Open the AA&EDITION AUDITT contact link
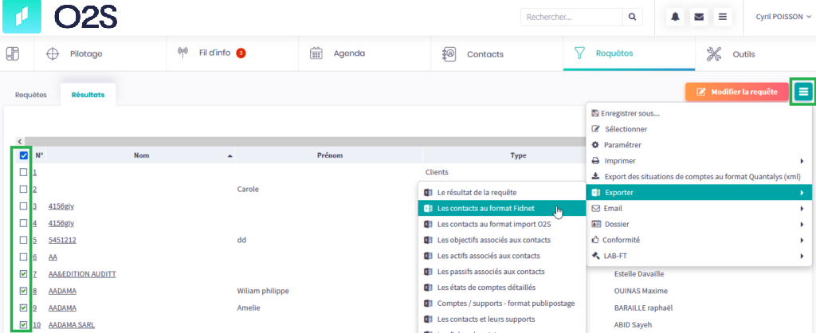The width and height of the screenshot is (816, 333). point(82,274)
